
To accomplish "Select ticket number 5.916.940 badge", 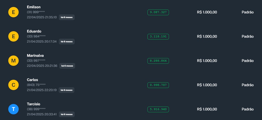I will pos(158,109).
